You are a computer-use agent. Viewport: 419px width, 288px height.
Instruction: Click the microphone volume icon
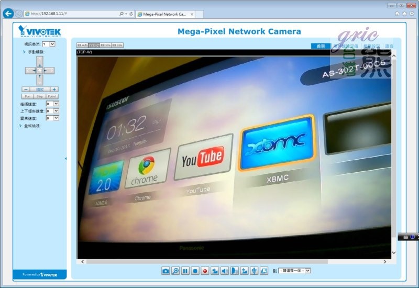(x=254, y=271)
